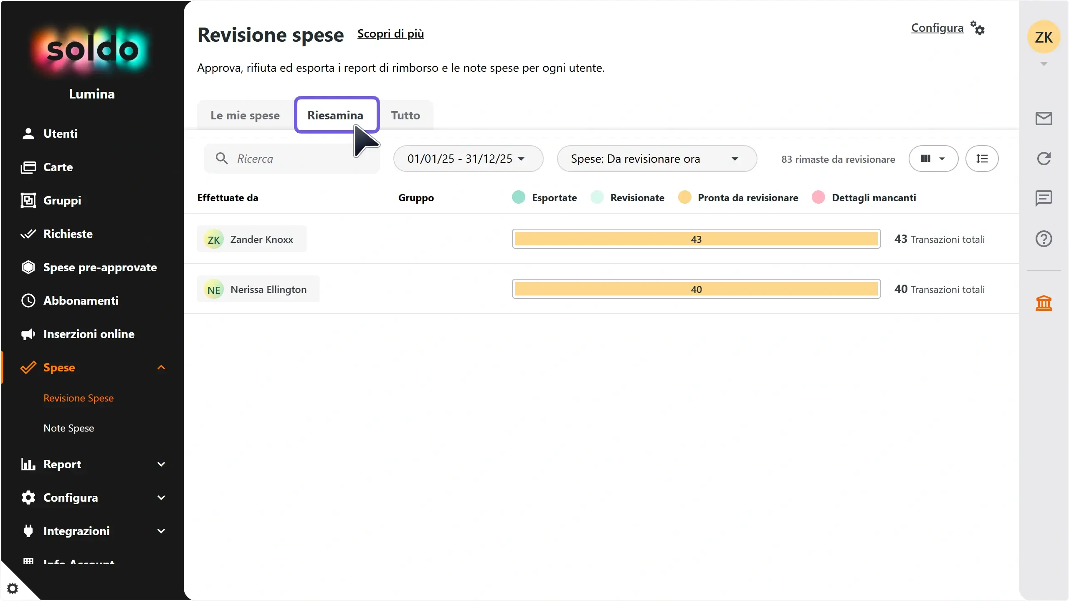Image resolution: width=1069 pixels, height=601 pixels.
Task: Expand the Report sidebar section
Action: point(161,464)
